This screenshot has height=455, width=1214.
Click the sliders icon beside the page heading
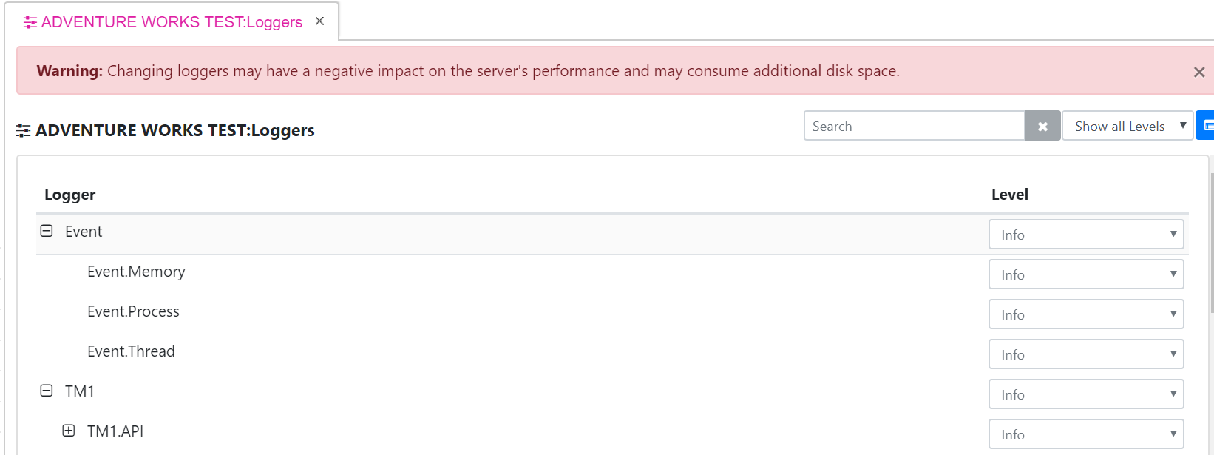click(23, 131)
